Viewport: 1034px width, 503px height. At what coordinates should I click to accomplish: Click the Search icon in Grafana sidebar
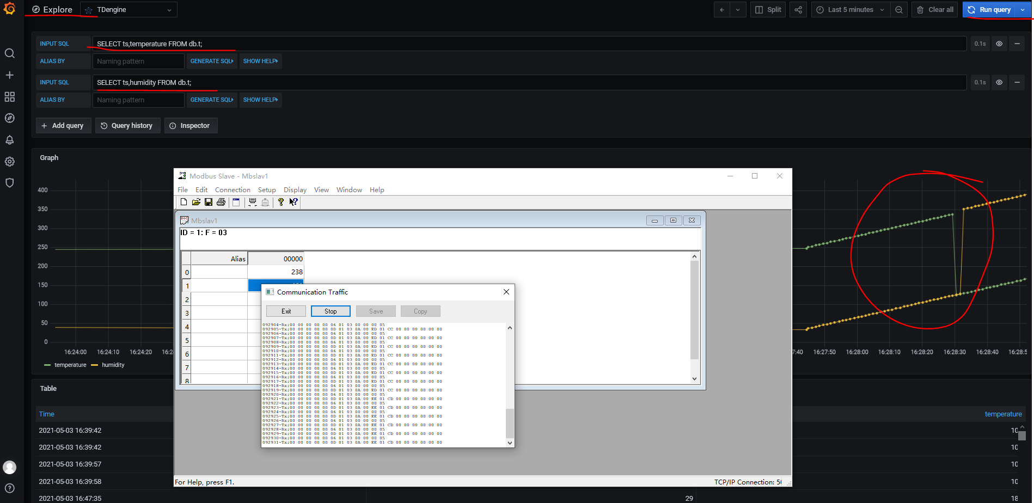click(x=10, y=53)
